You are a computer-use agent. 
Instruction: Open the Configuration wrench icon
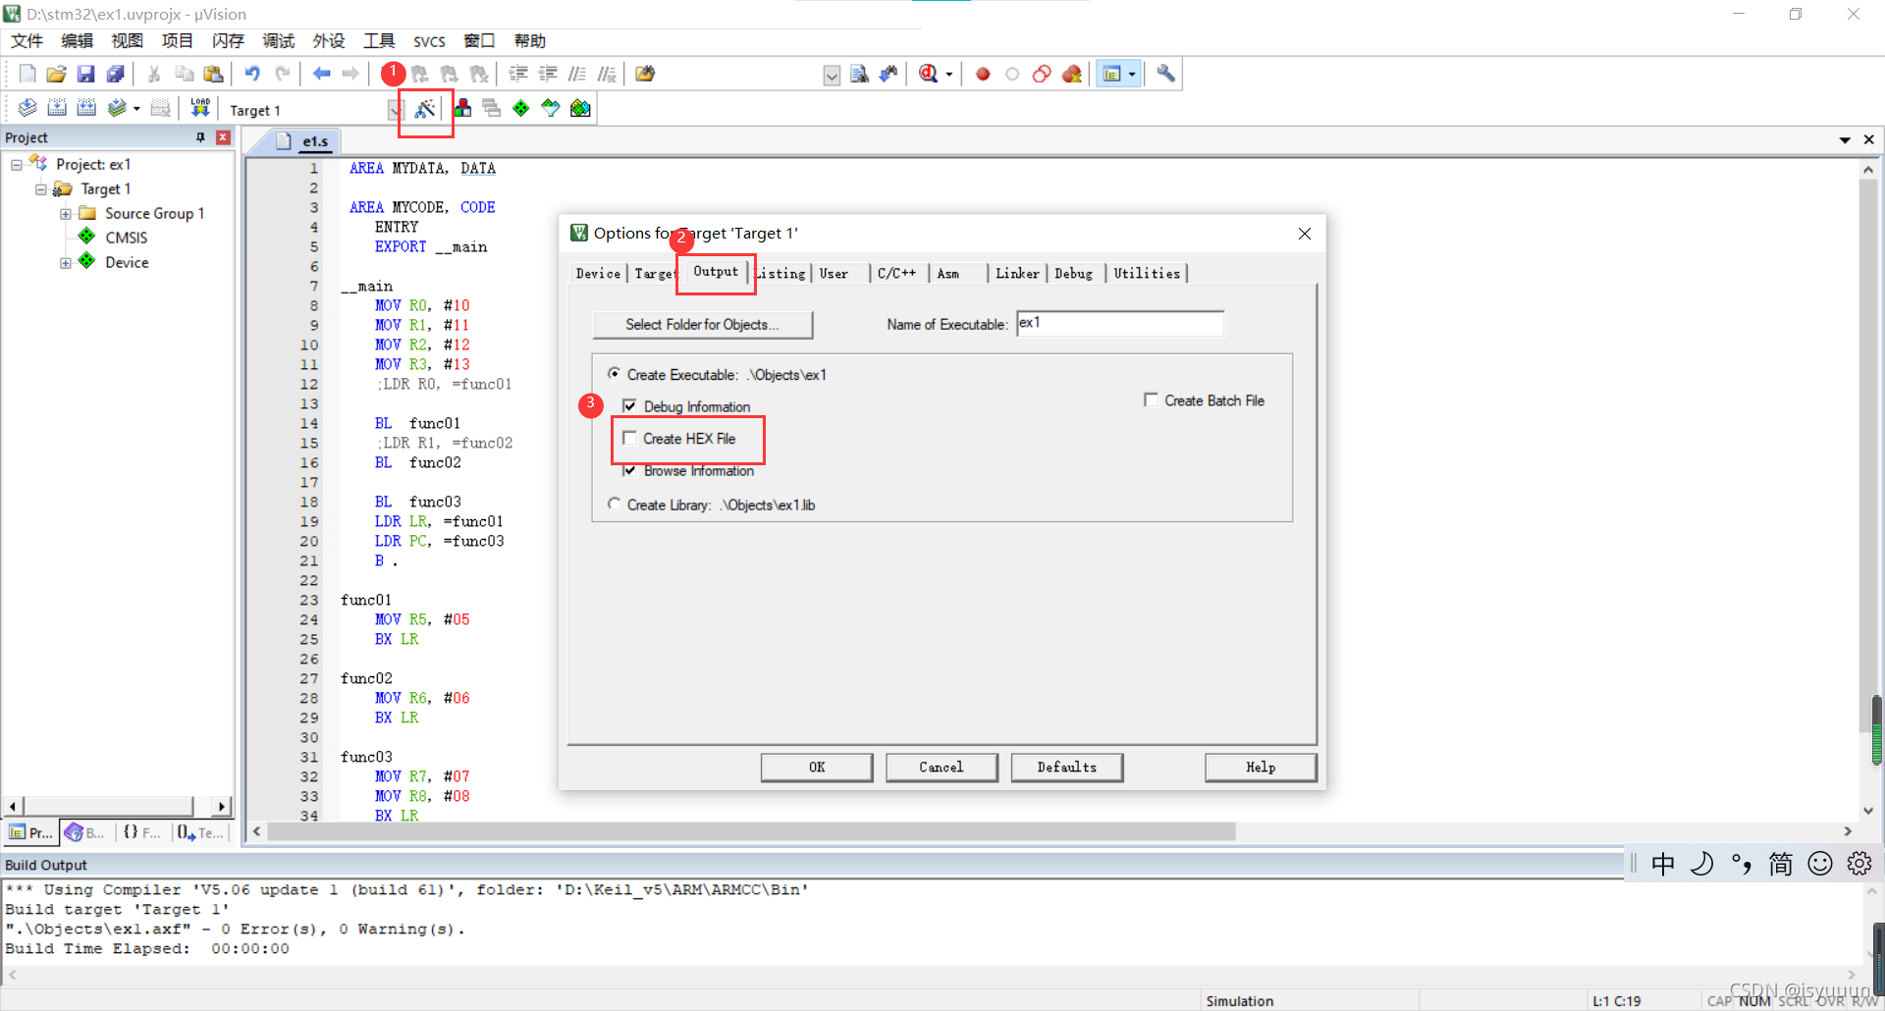[1165, 74]
